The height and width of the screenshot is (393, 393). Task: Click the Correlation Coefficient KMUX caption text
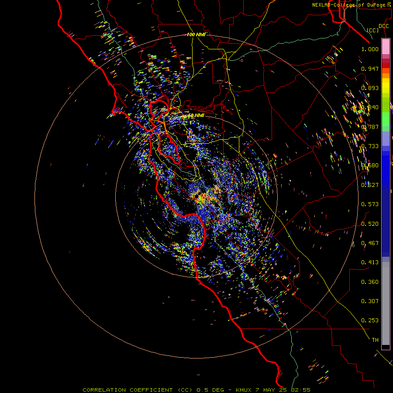point(196,390)
